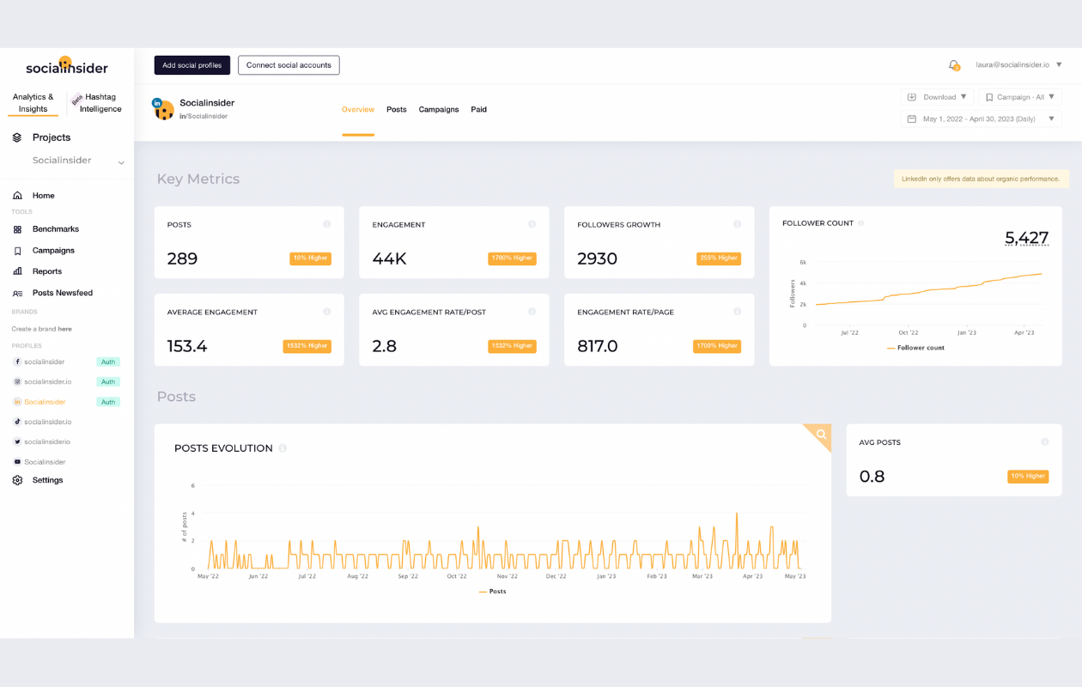Click the '10% Higher' badge on Posts card
The width and height of the screenshot is (1082, 687).
click(311, 258)
